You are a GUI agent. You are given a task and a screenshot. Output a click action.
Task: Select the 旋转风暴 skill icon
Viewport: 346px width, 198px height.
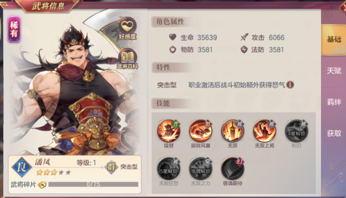[201, 131]
